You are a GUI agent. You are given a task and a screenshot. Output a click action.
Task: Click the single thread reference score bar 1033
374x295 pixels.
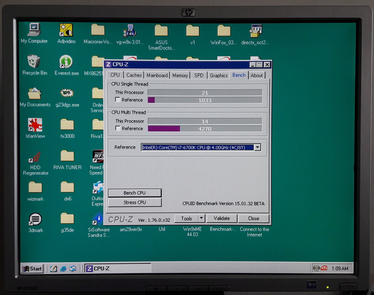coord(205,100)
